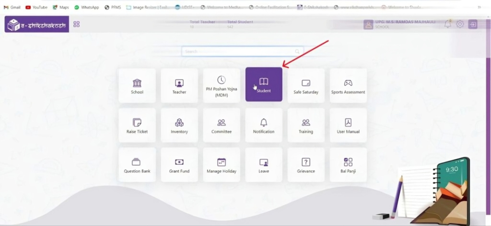Open the Question Bank tile
This screenshot has width=491, height=226.
tap(137, 165)
